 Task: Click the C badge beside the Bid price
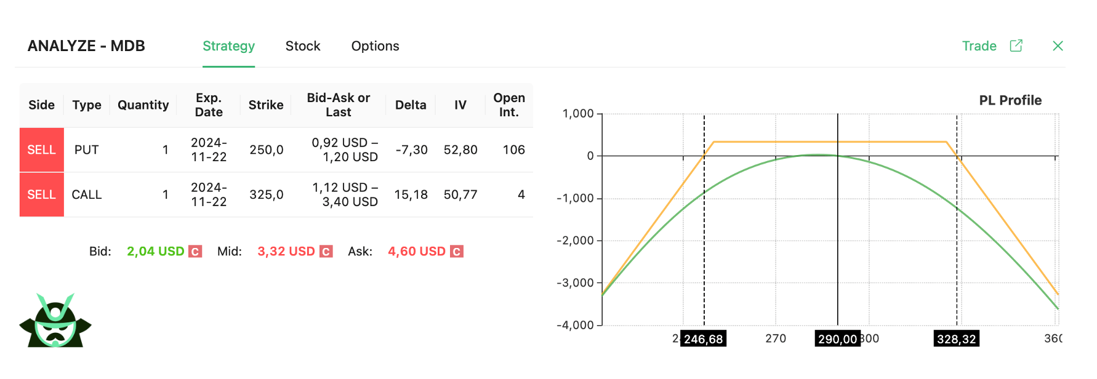pos(195,252)
